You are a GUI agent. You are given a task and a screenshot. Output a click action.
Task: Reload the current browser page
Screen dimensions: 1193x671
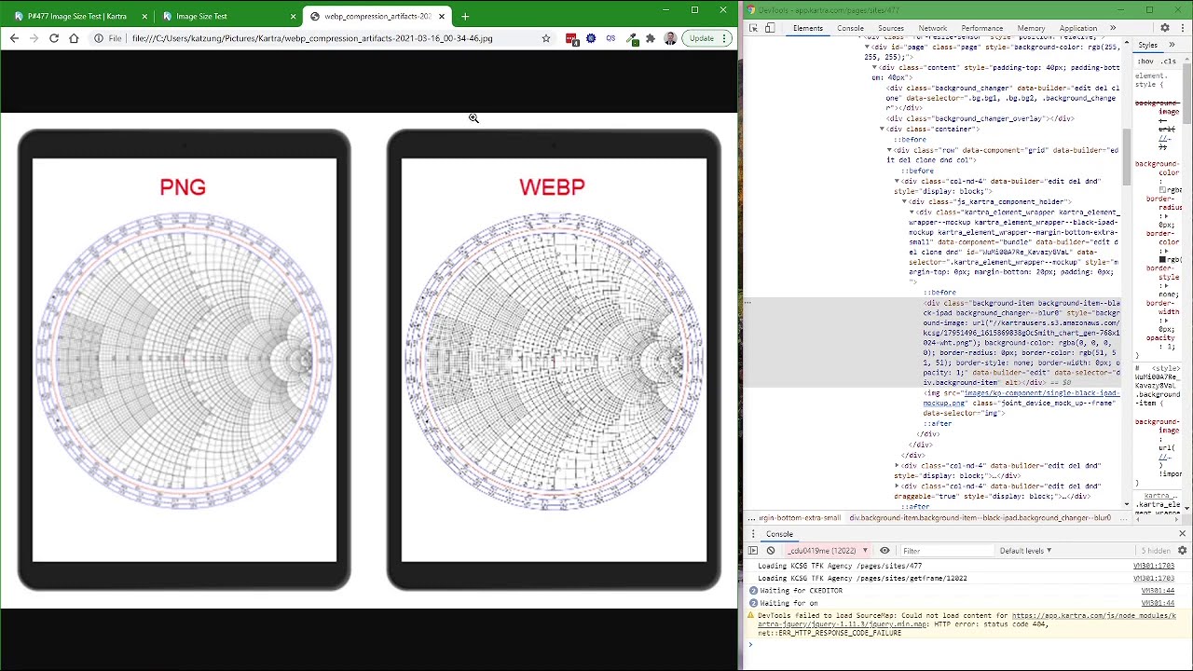click(x=54, y=38)
